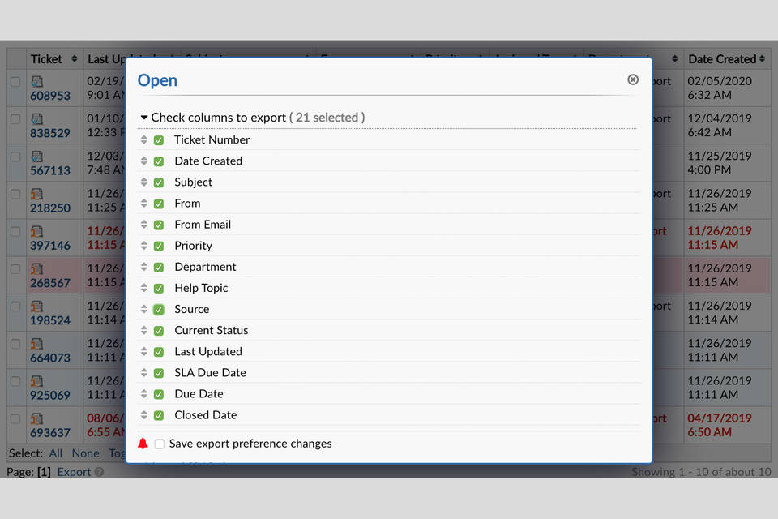Sort by the Date Created column header
This screenshot has height=519, width=778.
tap(722, 59)
